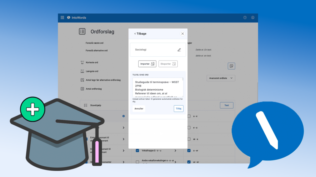This screenshot has height=177, width=316.
Task: Click the 'Biologisk determinisme' line in the text area
Action: [149, 90]
